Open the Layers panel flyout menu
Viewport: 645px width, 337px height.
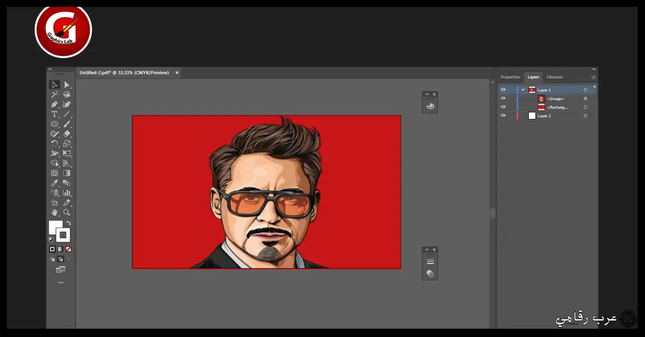click(593, 77)
